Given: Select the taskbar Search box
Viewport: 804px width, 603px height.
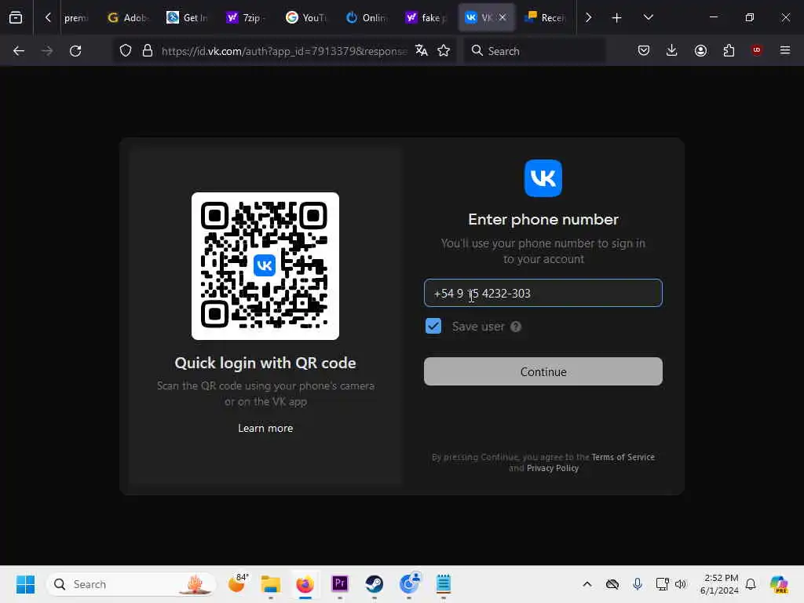Looking at the screenshot, I should pyautogui.click(x=131, y=584).
